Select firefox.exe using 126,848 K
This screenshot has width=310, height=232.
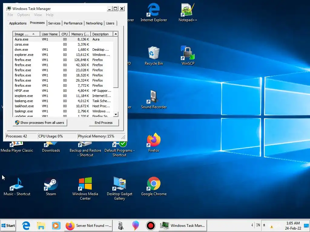(63, 60)
